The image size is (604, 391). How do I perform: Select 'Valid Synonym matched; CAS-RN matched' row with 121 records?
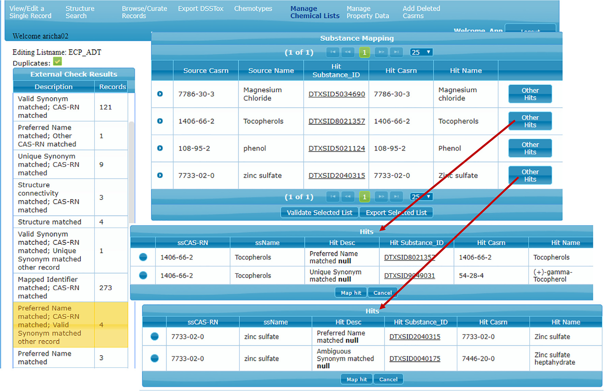point(70,107)
